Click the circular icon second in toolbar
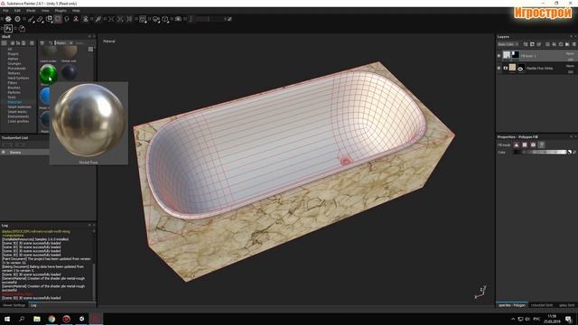The height and width of the screenshot is (325, 578). (17, 19)
